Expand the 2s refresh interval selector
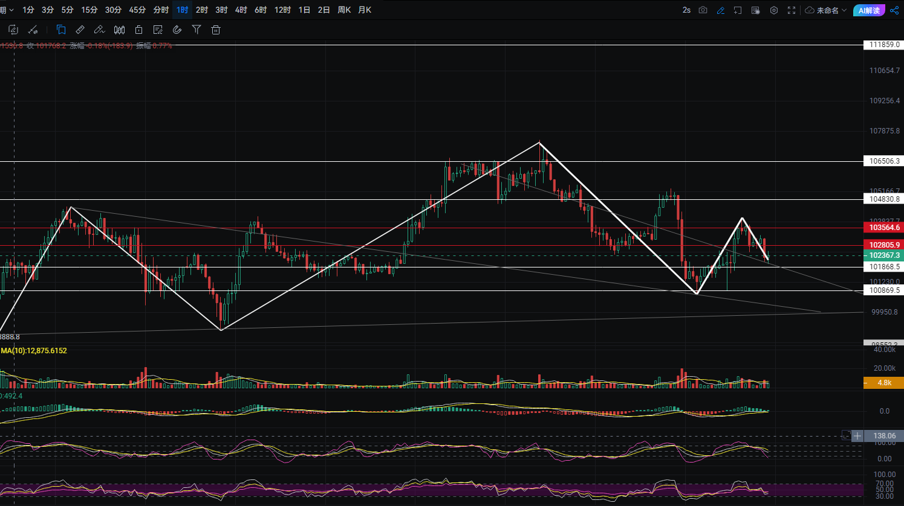This screenshot has width=904, height=506. pos(686,10)
